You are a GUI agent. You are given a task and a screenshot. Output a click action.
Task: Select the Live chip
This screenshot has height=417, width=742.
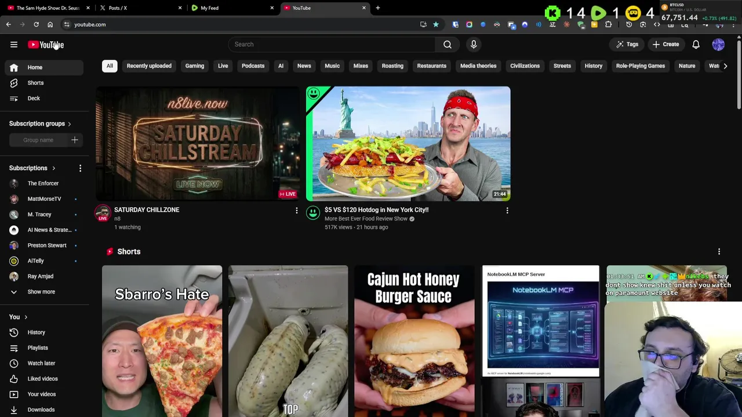[x=223, y=65]
